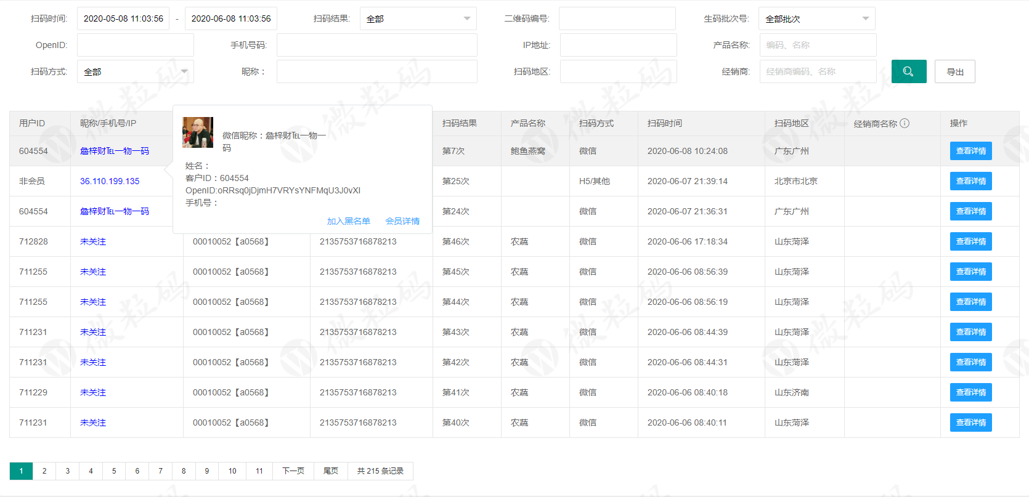The width and height of the screenshot is (1029, 497).
Task: Click the info icon beside 经销商名称
Action: pyautogui.click(x=905, y=123)
